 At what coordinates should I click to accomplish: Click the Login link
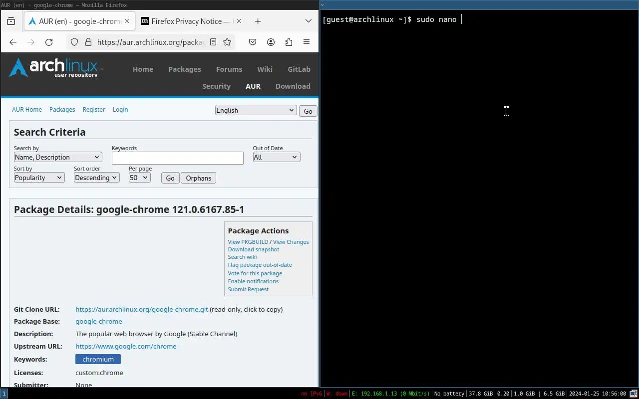pyautogui.click(x=120, y=110)
